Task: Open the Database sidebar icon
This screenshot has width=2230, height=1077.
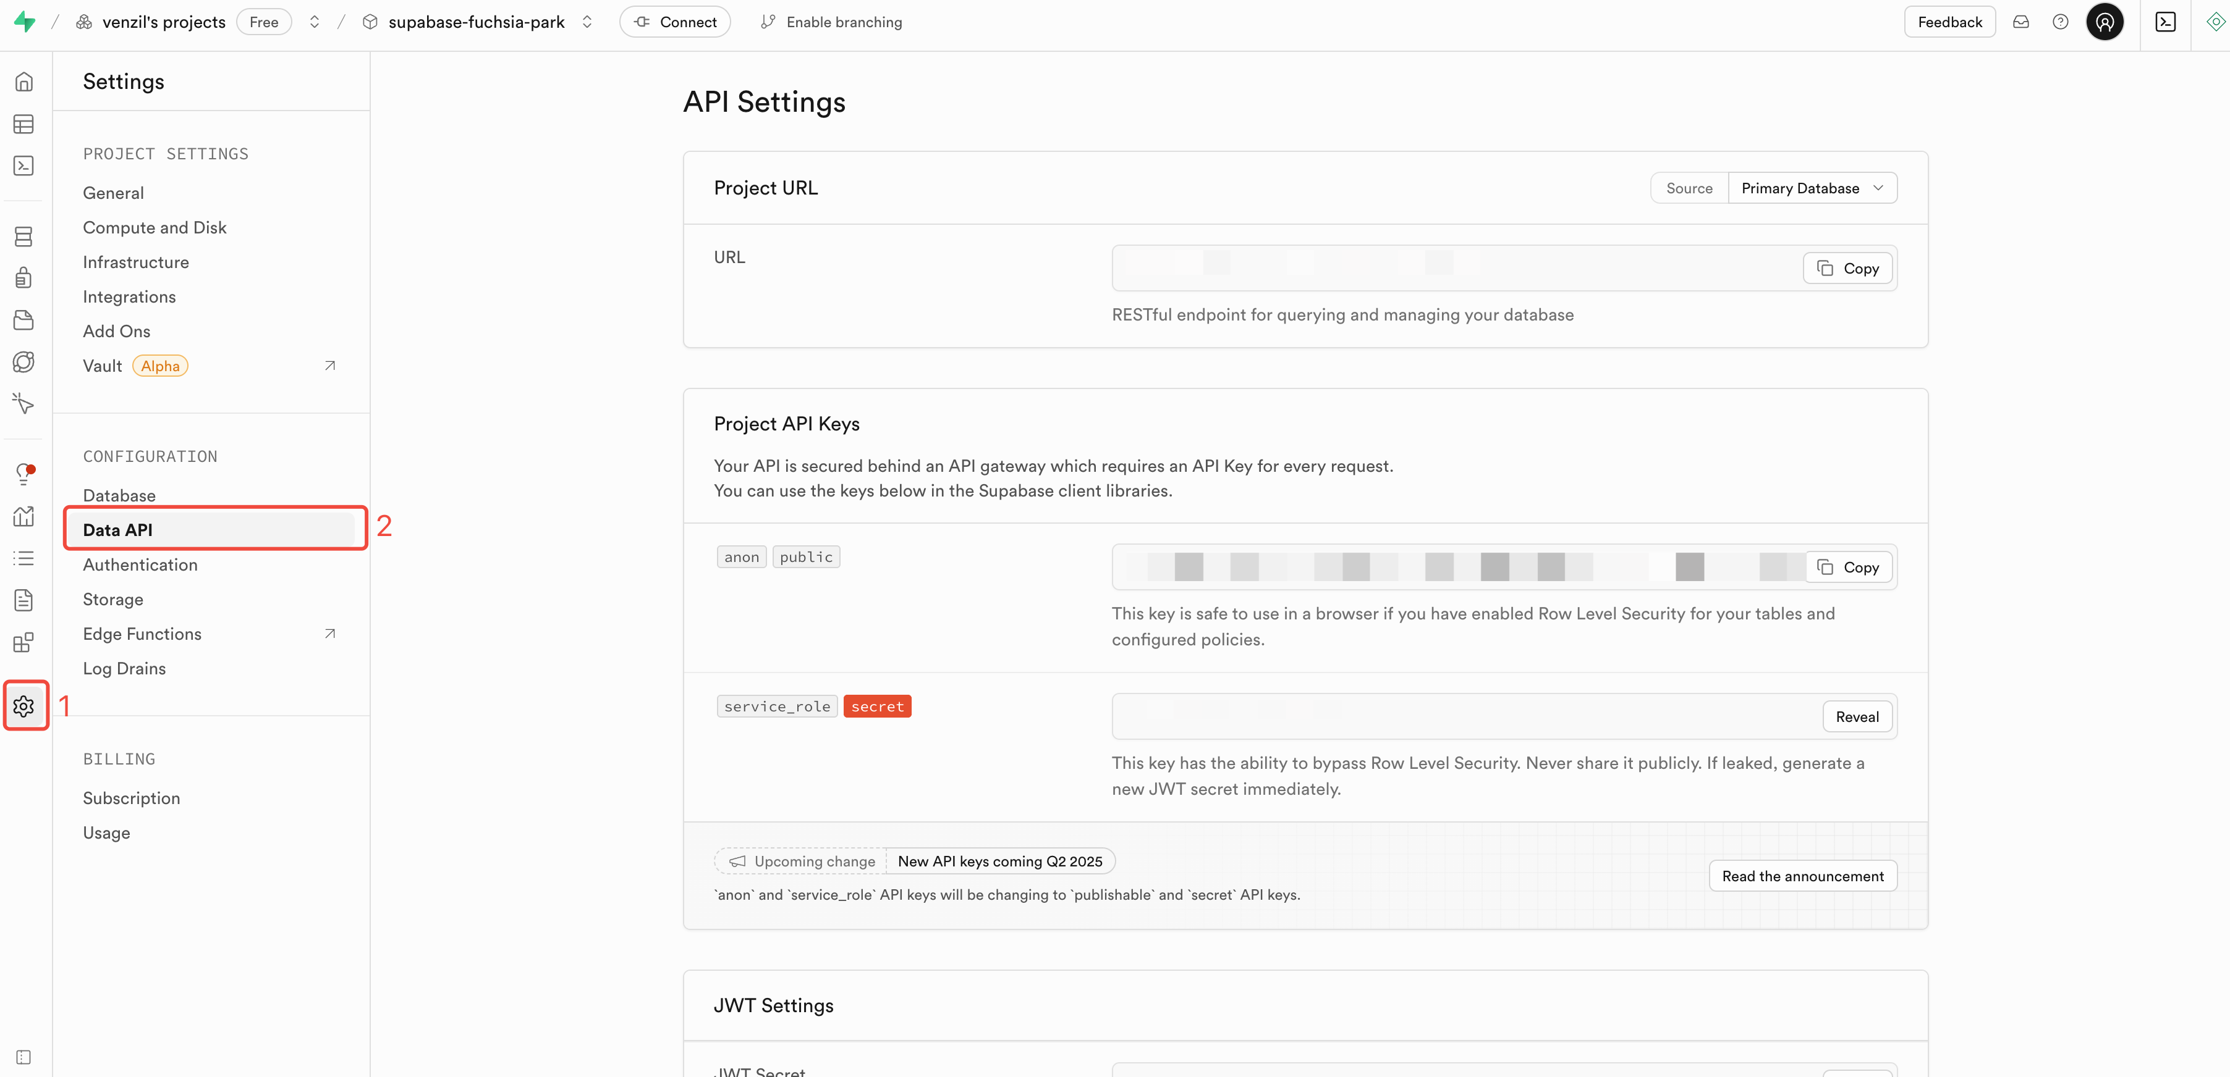Action: (x=23, y=236)
